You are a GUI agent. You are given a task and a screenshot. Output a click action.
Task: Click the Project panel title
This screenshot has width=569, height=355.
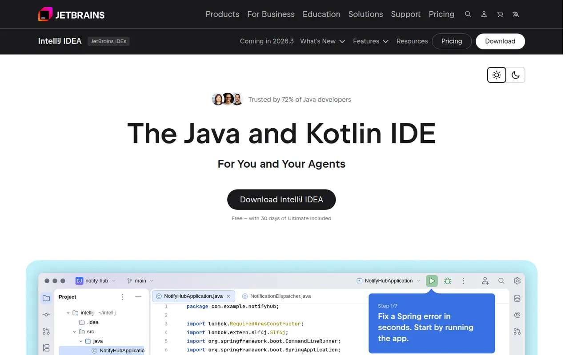click(68, 297)
